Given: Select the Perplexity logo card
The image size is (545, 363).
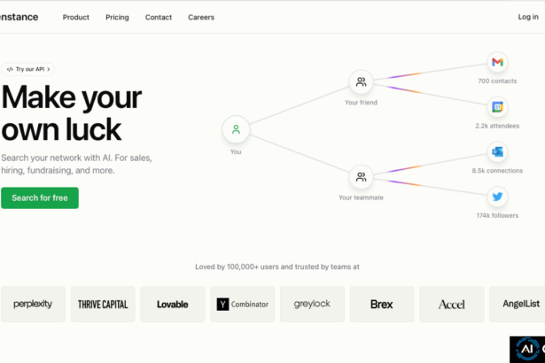Looking at the screenshot, I should (x=33, y=304).
